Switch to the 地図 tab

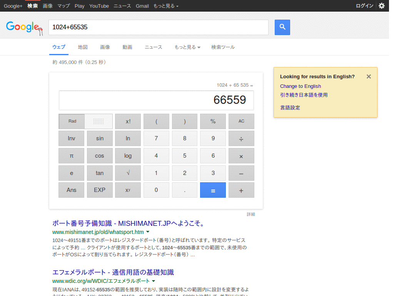83,47
